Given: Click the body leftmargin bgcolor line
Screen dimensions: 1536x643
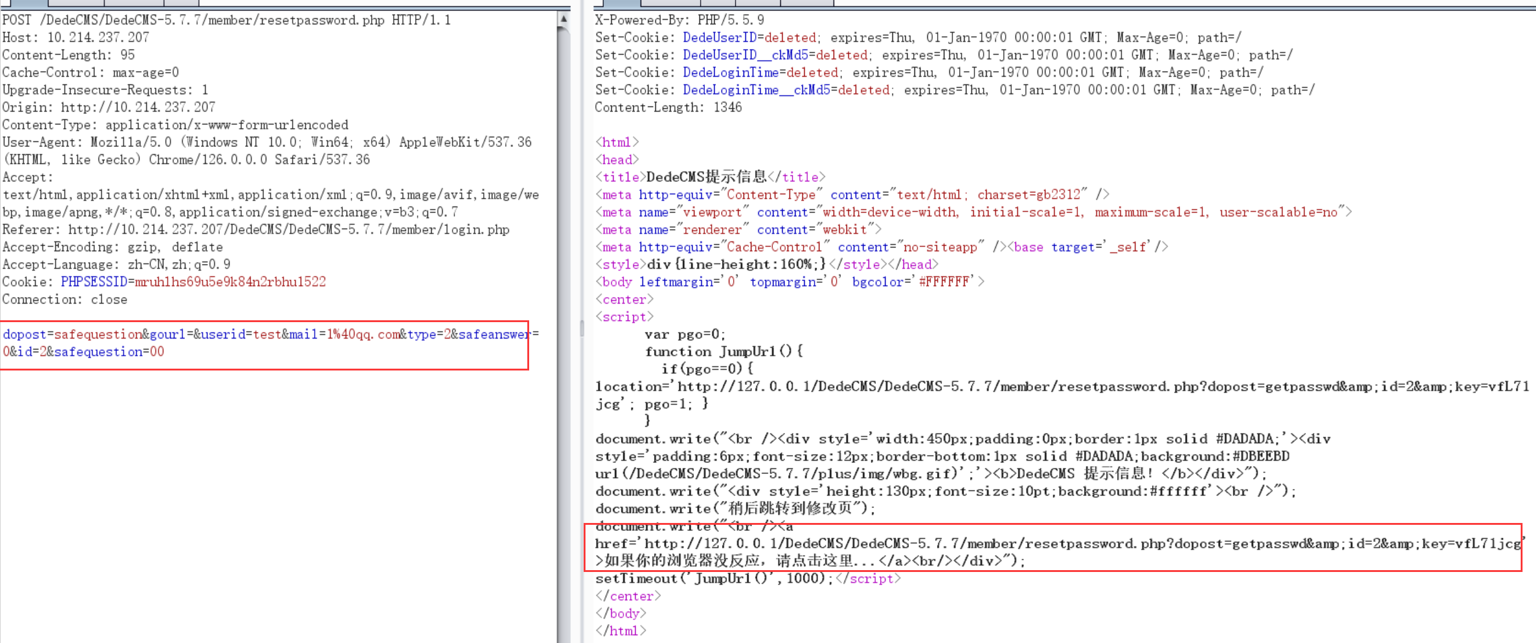Looking at the screenshot, I should (x=790, y=282).
